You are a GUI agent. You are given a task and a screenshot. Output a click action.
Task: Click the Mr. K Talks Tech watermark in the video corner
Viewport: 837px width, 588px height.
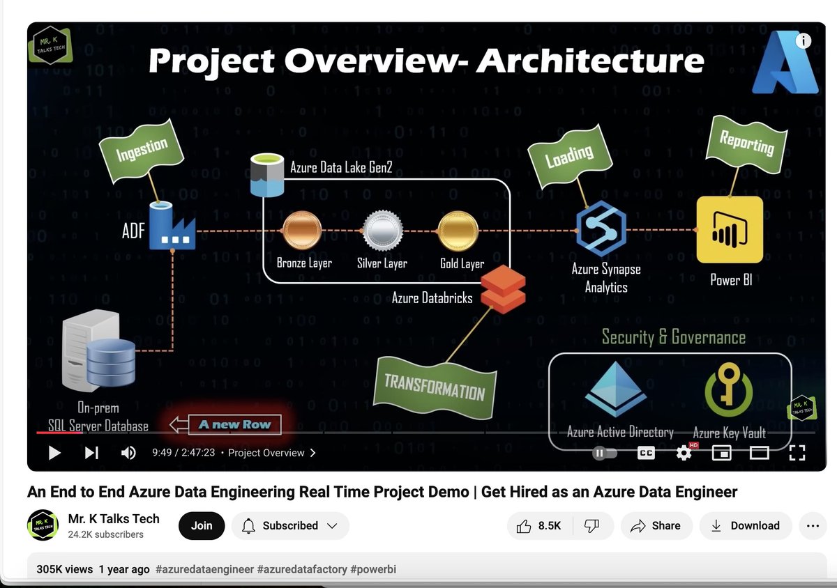(800, 408)
